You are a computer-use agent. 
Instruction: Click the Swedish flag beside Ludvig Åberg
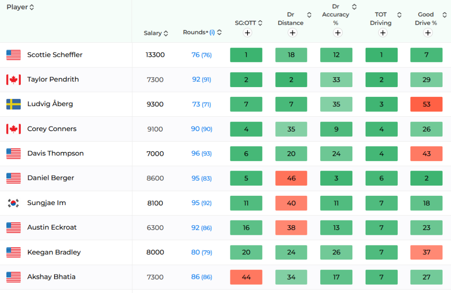point(14,104)
